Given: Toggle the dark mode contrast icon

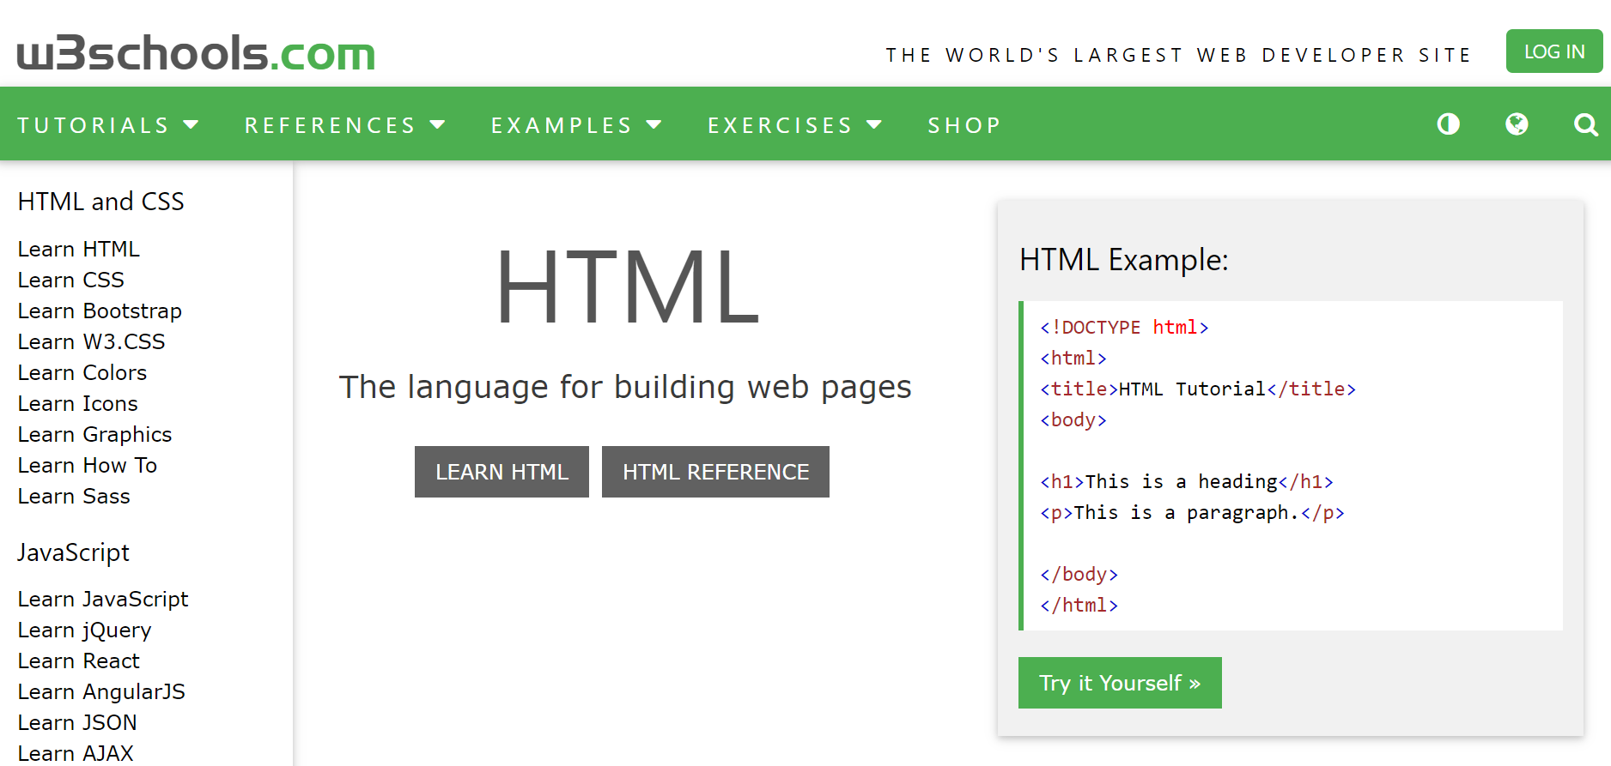Looking at the screenshot, I should point(1448,124).
